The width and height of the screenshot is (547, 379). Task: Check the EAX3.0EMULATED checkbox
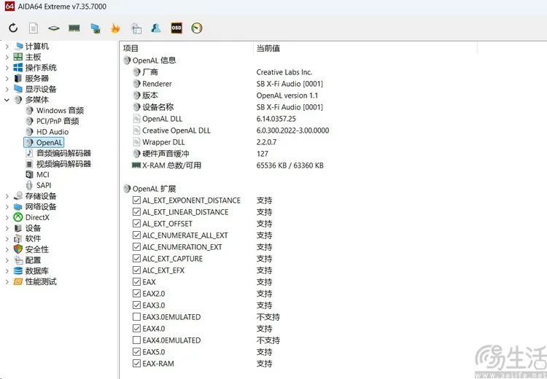[x=136, y=317]
